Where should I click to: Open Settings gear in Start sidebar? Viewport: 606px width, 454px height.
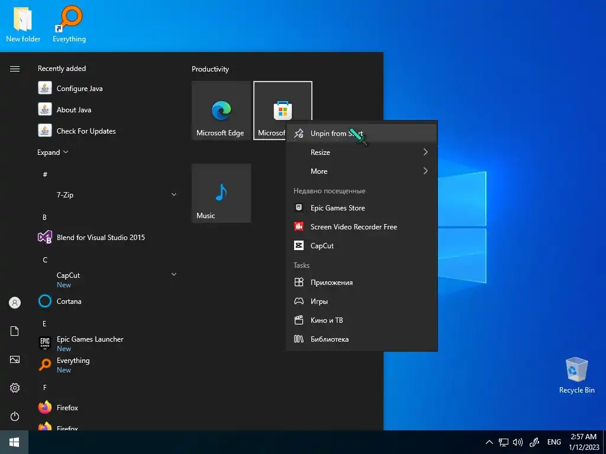15,388
